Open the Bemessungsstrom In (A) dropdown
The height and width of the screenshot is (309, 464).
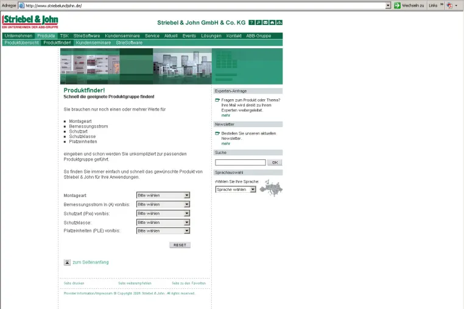(163, 204)
